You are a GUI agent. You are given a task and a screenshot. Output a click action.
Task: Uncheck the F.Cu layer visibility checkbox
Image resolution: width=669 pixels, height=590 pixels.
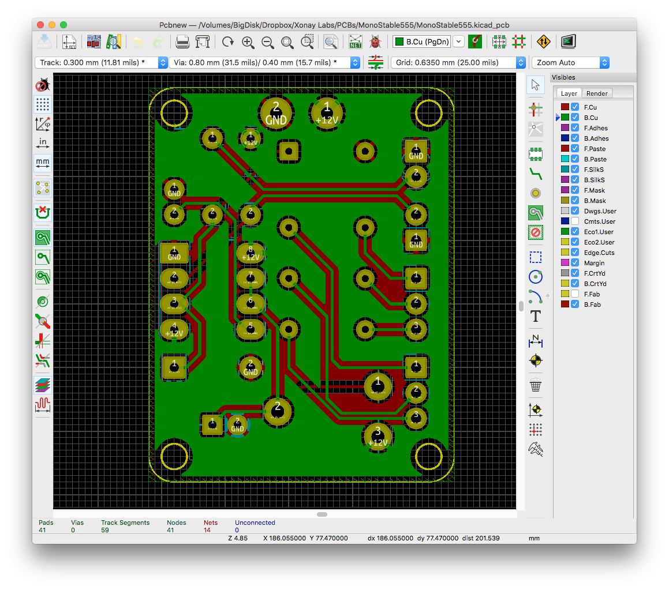575,107
